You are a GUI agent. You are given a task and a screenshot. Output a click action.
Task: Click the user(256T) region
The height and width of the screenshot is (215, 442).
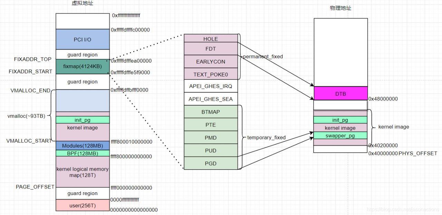[83, 205]
